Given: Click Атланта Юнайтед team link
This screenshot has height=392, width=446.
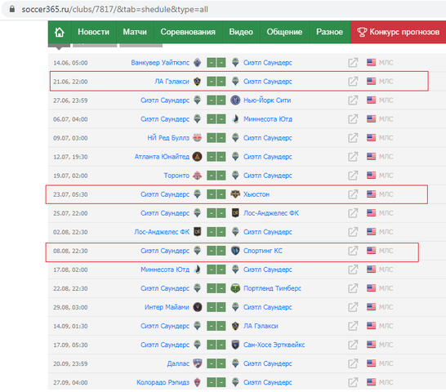Looking at the screenshot, I should point(162,157).
